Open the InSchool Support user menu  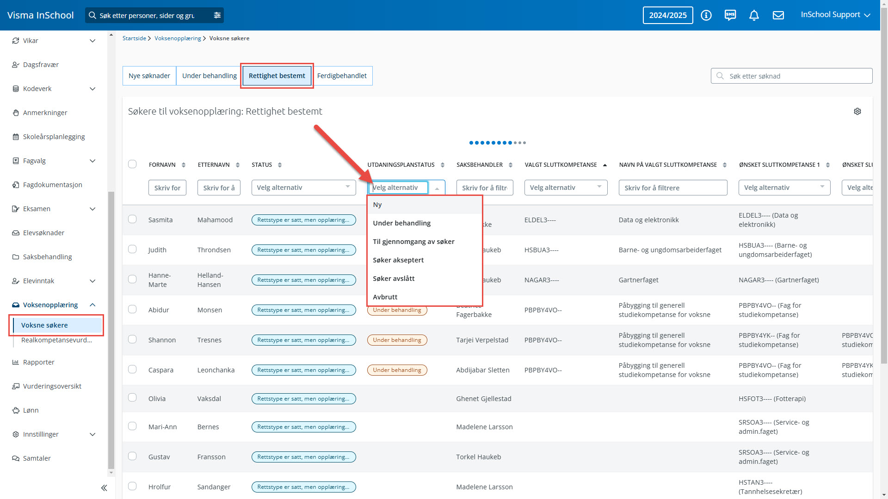[x=835, y=15]
